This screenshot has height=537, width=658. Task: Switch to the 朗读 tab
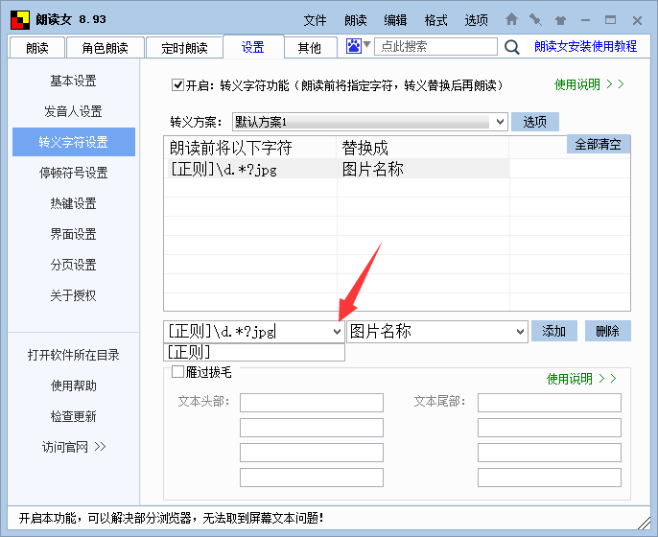tap(36, 47)
